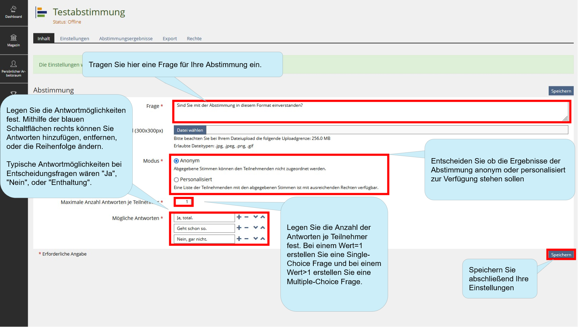578x327 pixels.
Task: Move 'Ja, total.' answer down
Action: (x=255, y=217)
